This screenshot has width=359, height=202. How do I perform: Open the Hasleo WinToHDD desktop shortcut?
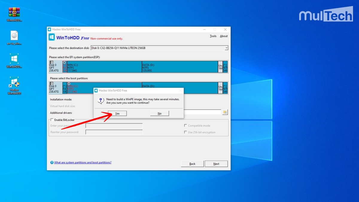point(14,82)
